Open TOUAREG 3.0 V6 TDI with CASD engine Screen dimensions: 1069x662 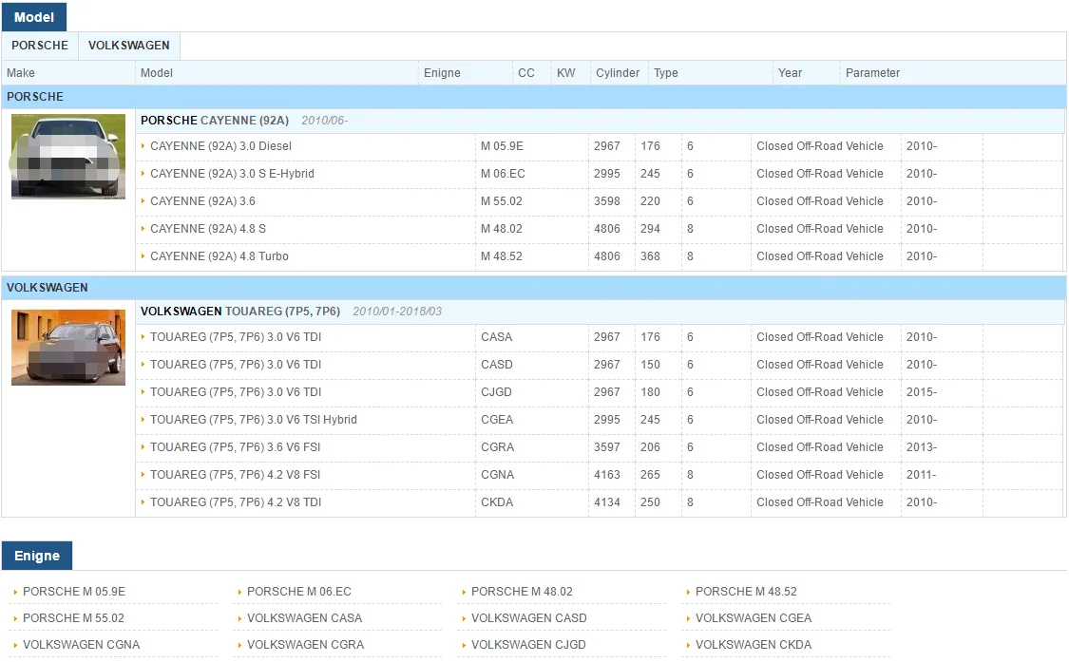tap(236, 365)
